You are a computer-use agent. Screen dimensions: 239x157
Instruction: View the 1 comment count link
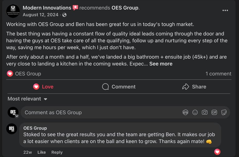click(218, 74)
